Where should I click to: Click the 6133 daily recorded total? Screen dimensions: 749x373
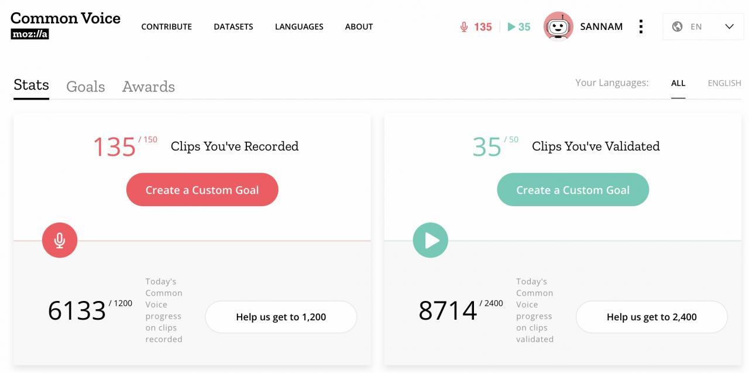point(77,310)
